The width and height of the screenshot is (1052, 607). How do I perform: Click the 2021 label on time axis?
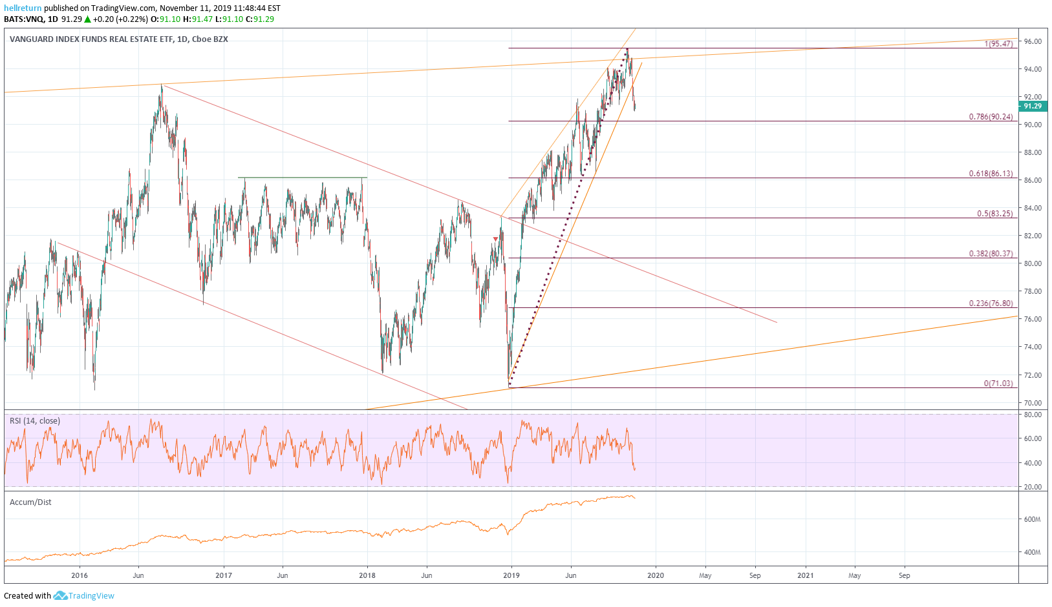[806, 575]
